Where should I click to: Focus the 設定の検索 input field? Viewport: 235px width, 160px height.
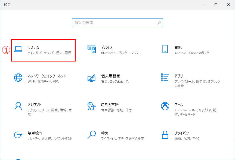[x=117, y=23]
